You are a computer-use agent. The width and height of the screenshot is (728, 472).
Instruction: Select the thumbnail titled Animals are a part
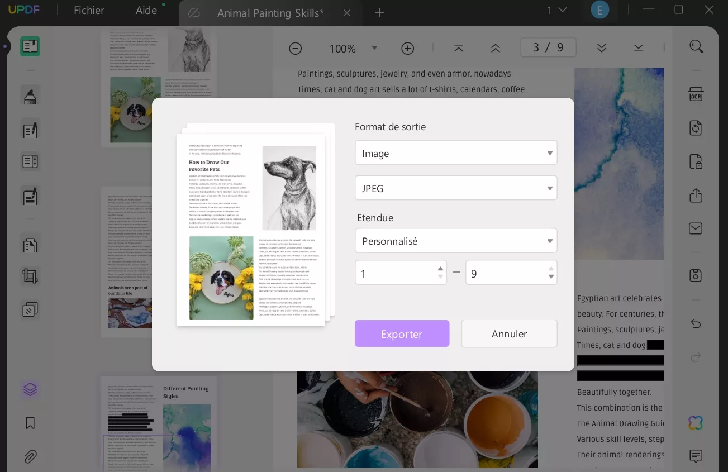(127, 261)
